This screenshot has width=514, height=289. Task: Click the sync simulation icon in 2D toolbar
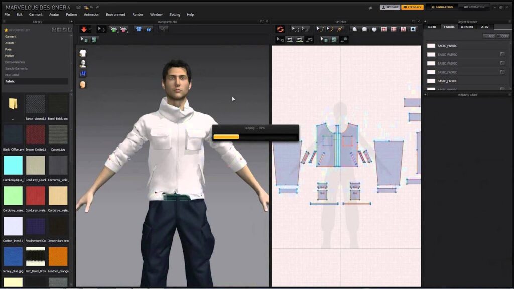pos(280,29)
